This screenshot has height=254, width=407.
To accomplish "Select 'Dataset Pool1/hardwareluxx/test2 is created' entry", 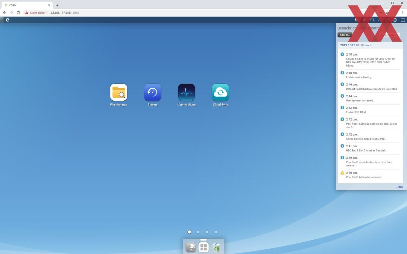I will pyautogui.click(x=370, y=87).
